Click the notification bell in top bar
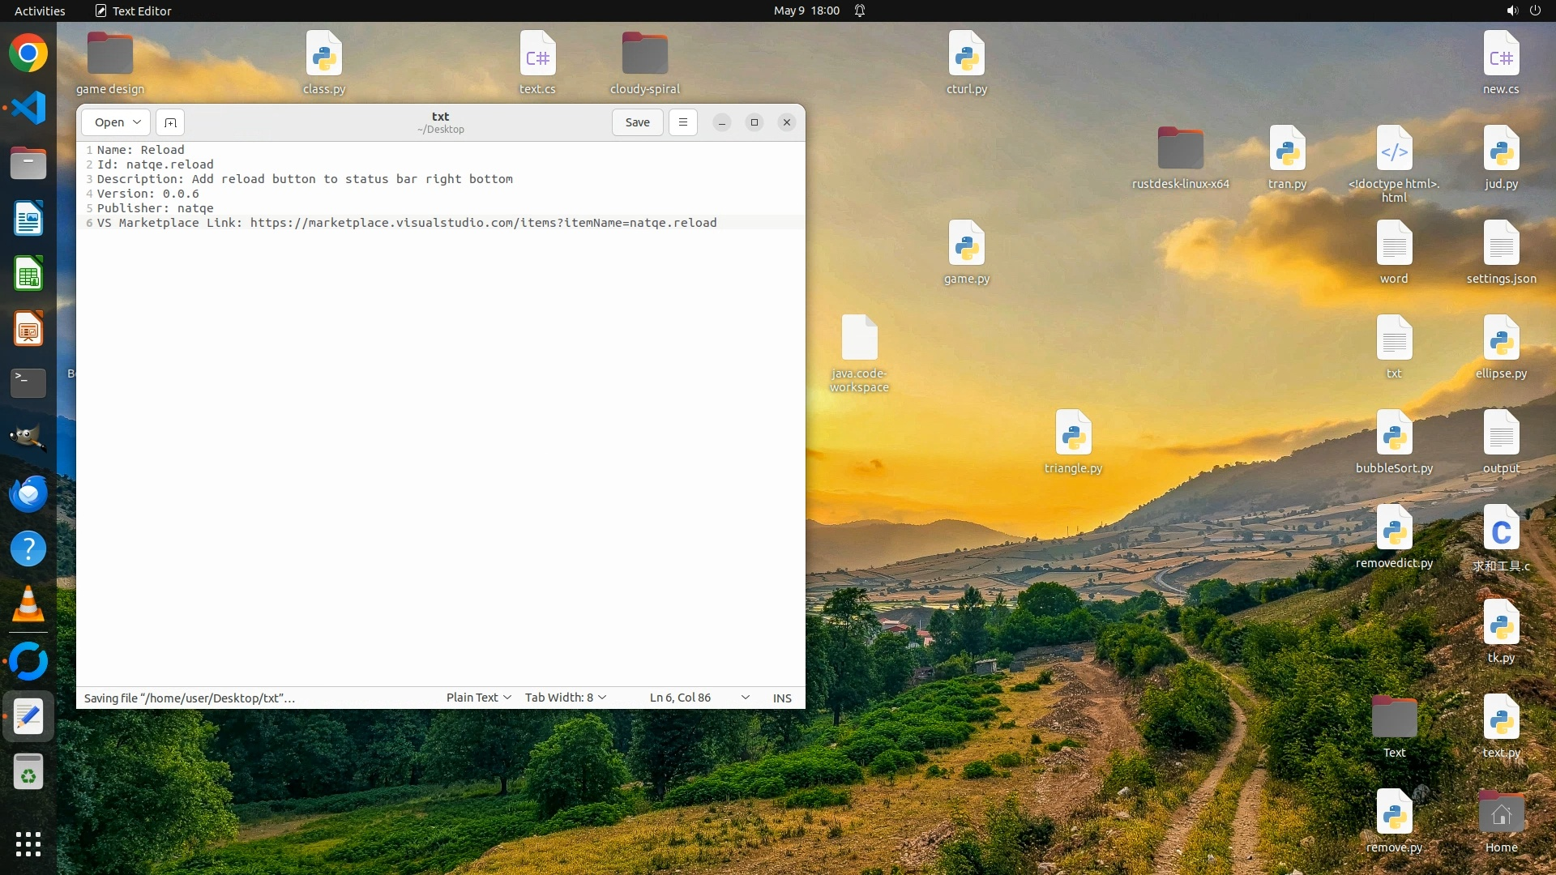1556x875 pixels. 860,11
